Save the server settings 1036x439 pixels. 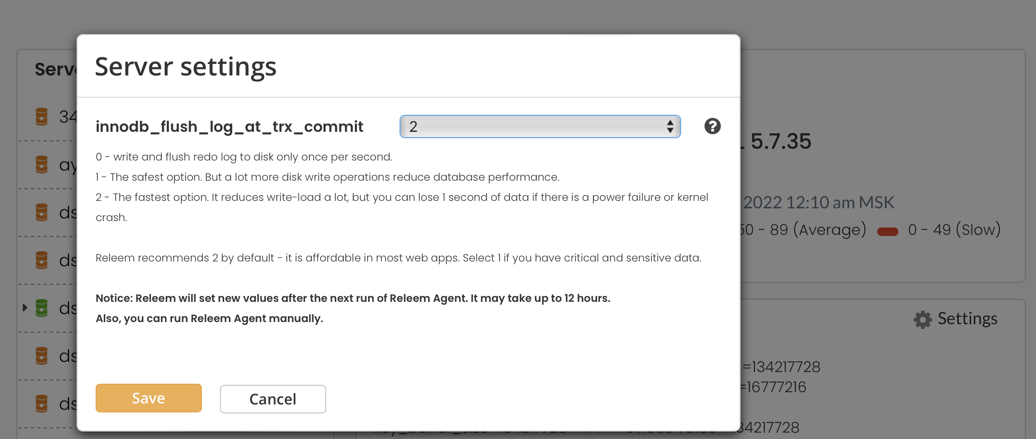[x=149, y=398]
